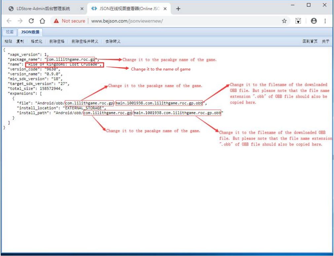Click the Not secure warning indicator

pyautogui.click(x=70, y=21)
